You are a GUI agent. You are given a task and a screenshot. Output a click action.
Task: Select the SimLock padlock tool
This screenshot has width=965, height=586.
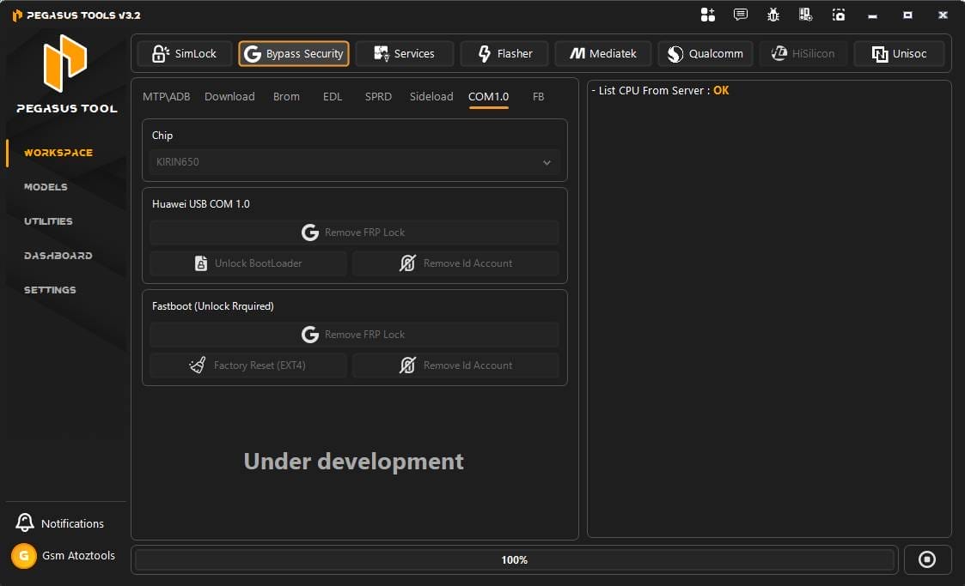(184, 52)
